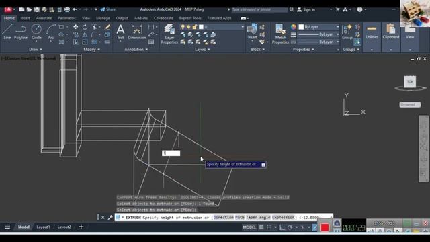The image size is (430, 242).
Task: Expand the Block panel
Action: (x=258, y=50)
